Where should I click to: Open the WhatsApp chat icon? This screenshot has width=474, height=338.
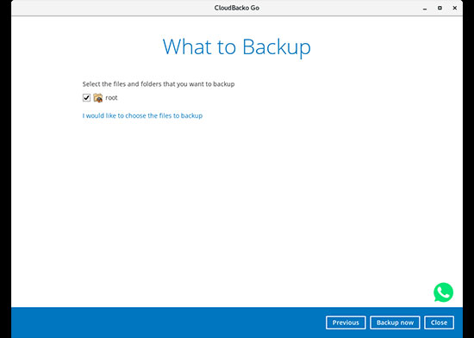click(443, 292)
